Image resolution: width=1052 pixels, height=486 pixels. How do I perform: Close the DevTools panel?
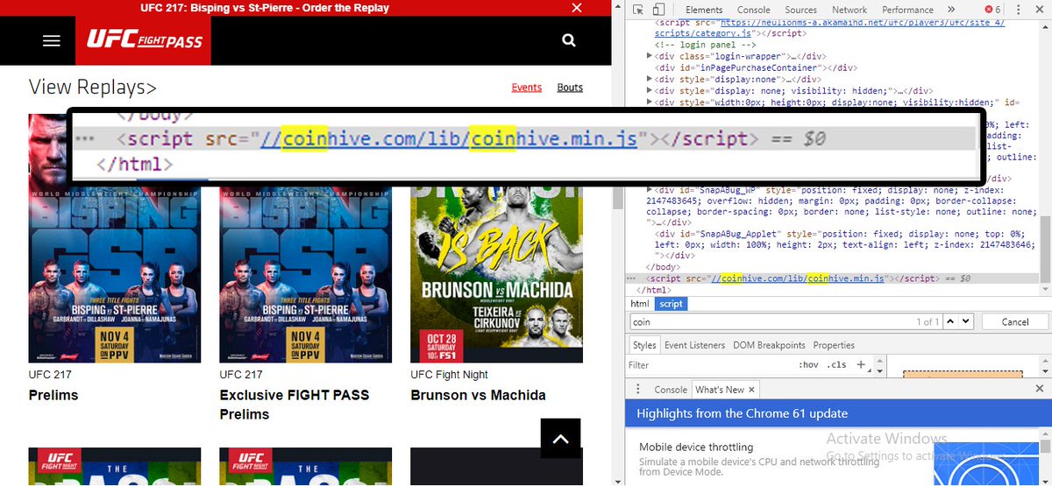(x=1039, y=10)
